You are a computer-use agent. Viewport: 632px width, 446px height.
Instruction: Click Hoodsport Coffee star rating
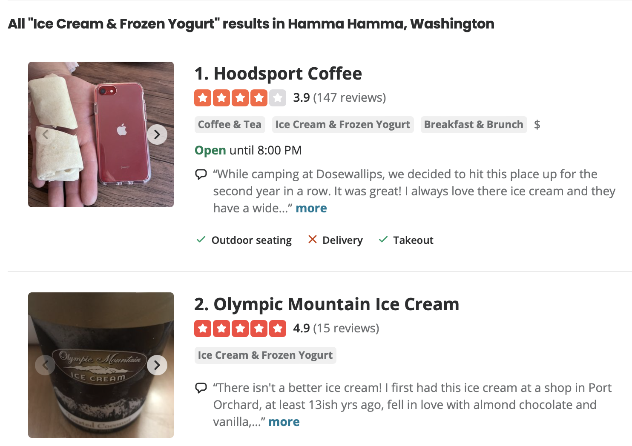[x=240, y=98]
